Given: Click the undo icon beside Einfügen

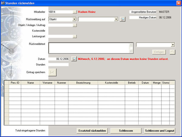Looking at the screenshot, I should click(172, 52).
